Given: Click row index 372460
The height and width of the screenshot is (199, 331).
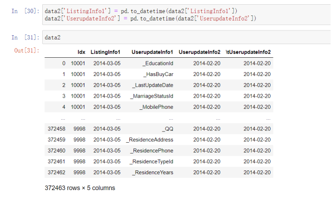Looking at the screenshot, I should click(x=57, y=151).
